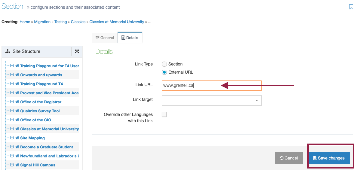Viewport: 356px width, 170px height.
Task: Click the fullscreen icon on the Site Structure panel
Action: [77, 51]
